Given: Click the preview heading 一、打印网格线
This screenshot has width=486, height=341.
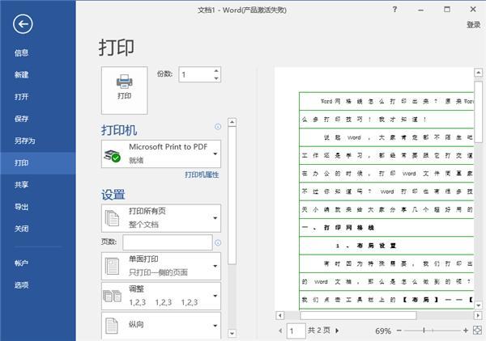Looking at the screenshot, I should (338, 228).
